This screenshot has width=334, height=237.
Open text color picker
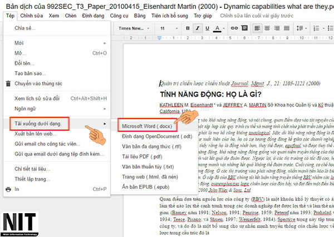coord(217,28)
